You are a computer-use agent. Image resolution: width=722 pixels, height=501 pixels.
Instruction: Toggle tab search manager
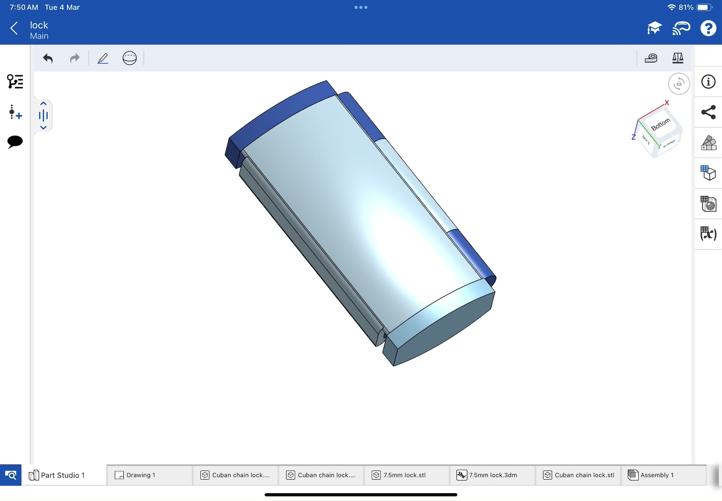(x=11, y=475)
